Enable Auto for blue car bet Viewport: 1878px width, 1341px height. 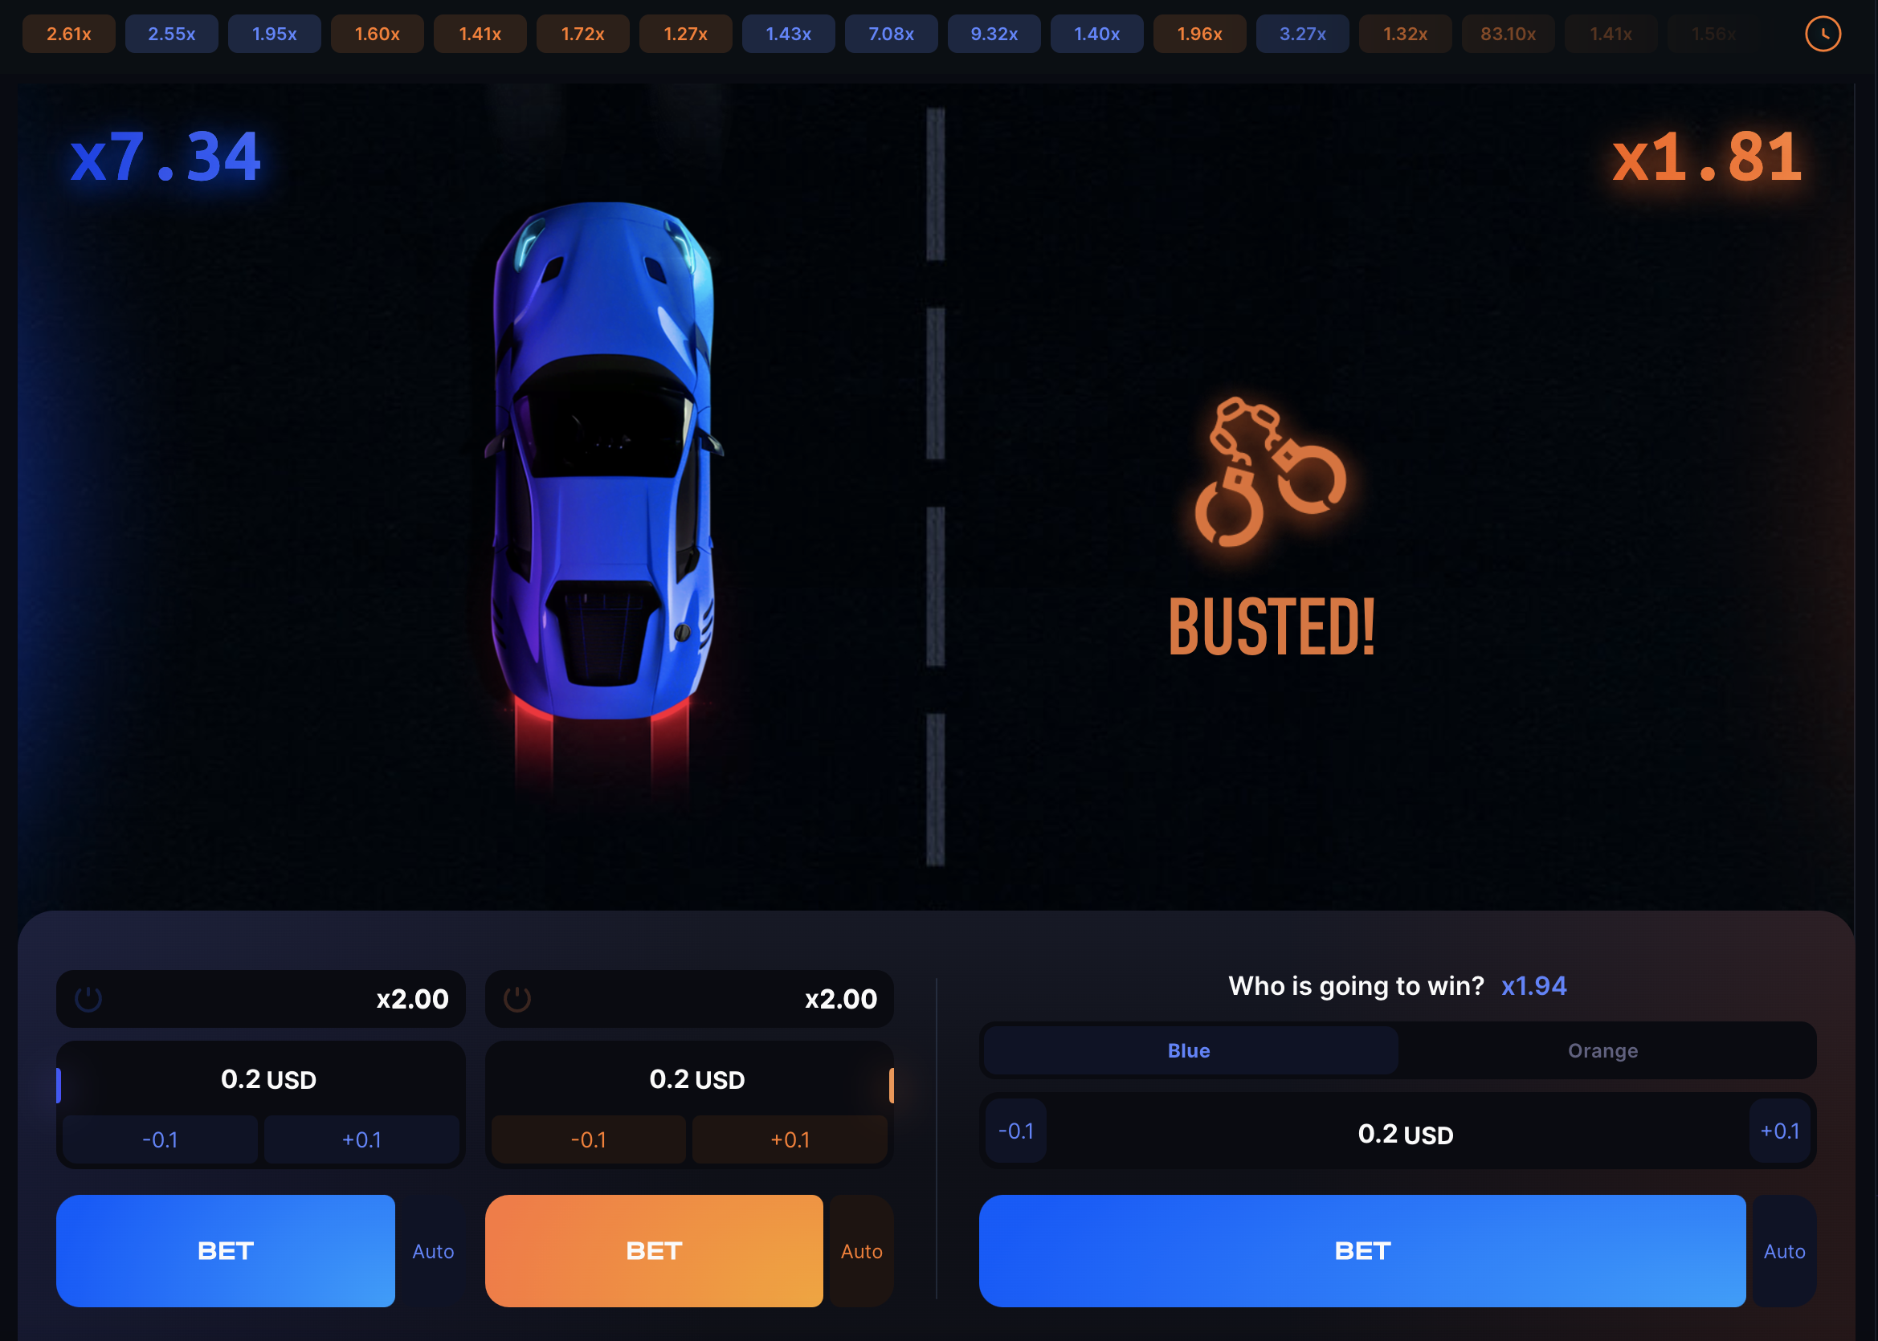coord(433,1251)
